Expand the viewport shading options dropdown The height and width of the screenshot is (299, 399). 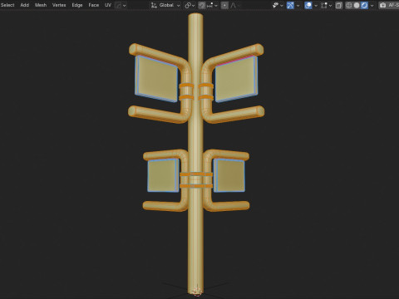tap(372, 5)
